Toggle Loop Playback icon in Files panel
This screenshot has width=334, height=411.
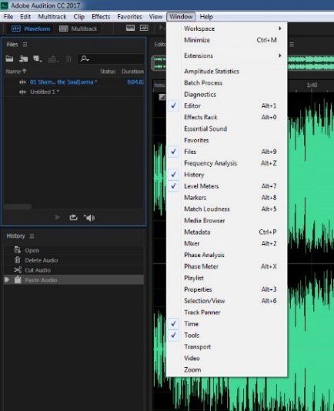click(73, 218)
